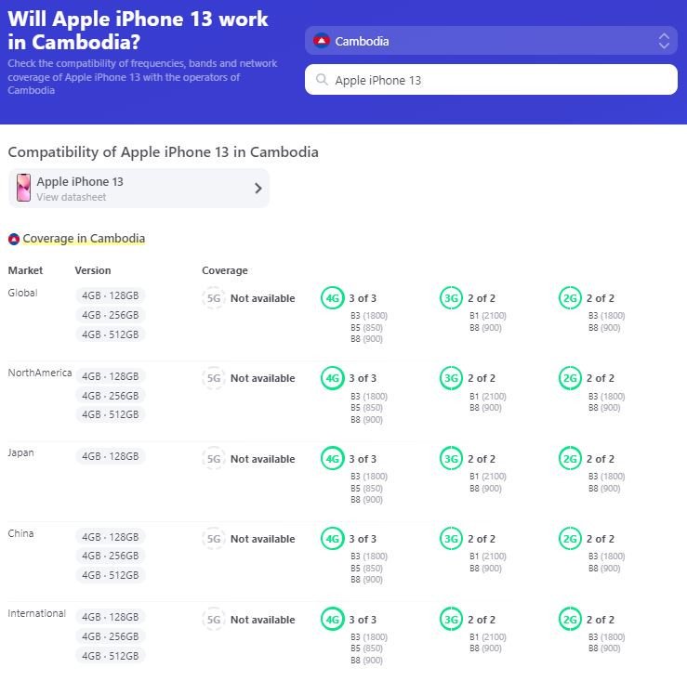Click the Cambodia flag icon in country selector
Screen dimensions: 687x681
click(322, 41)
